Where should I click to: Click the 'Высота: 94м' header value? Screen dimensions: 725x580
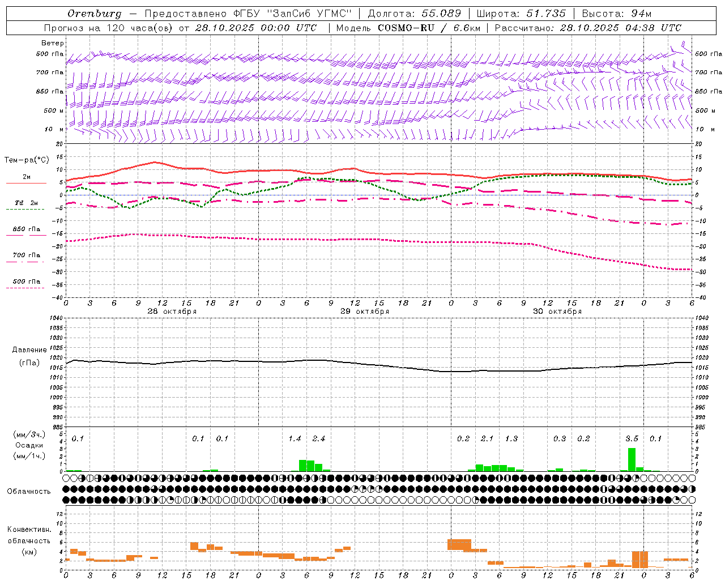(x=617, y=14)
